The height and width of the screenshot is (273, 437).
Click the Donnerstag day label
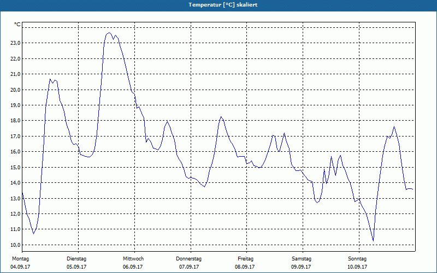(188, 259)
